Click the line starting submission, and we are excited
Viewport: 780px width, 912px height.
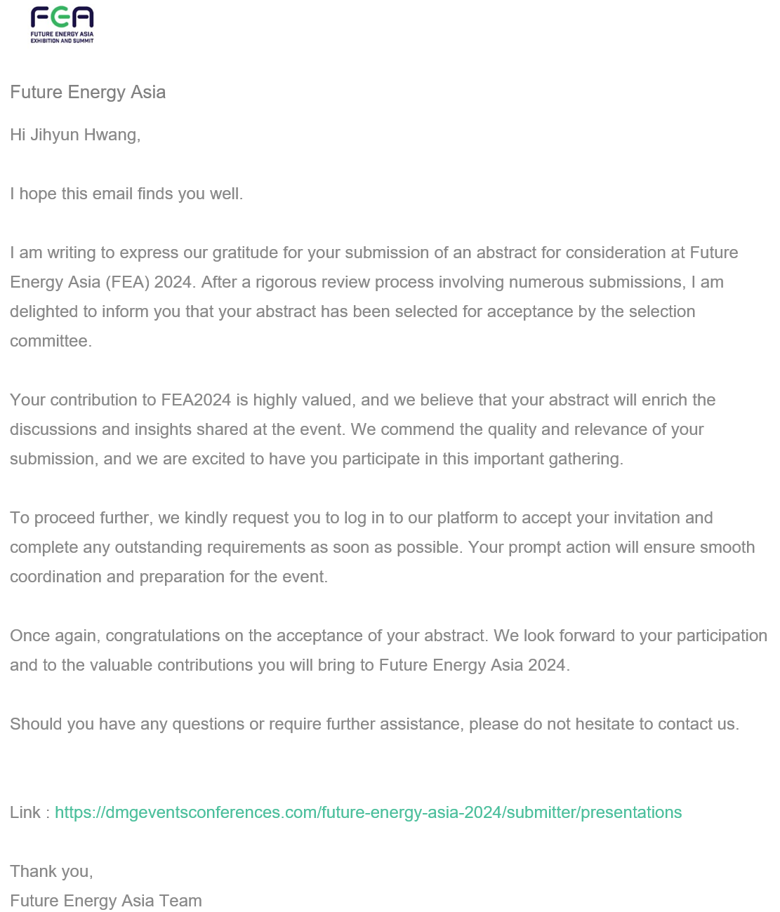click(317, 459)
